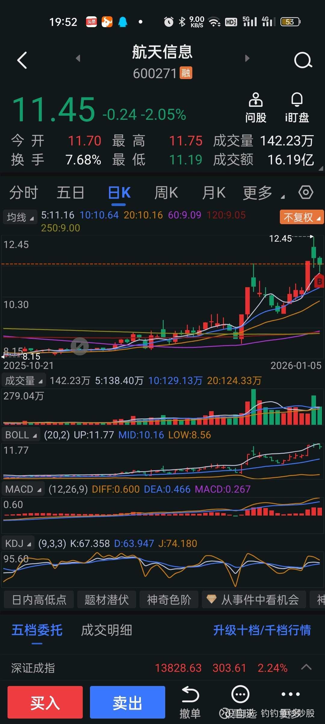Tap the 融 margin trading badge
Screen dimensions: 325x724
pyautogui.click(x=186, y=73)
